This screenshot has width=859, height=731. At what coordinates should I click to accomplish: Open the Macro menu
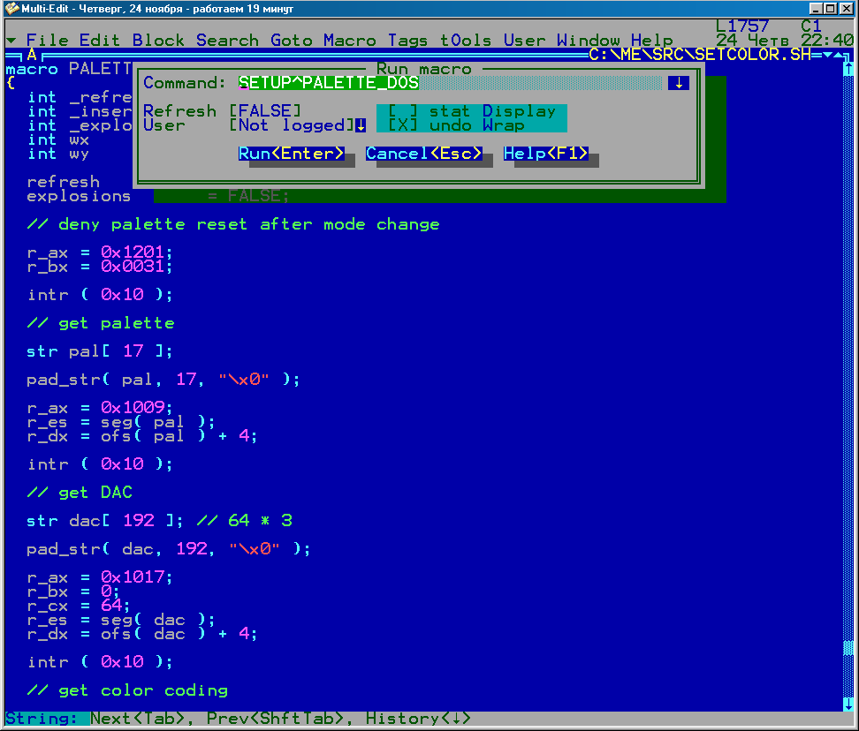(349, 41)
